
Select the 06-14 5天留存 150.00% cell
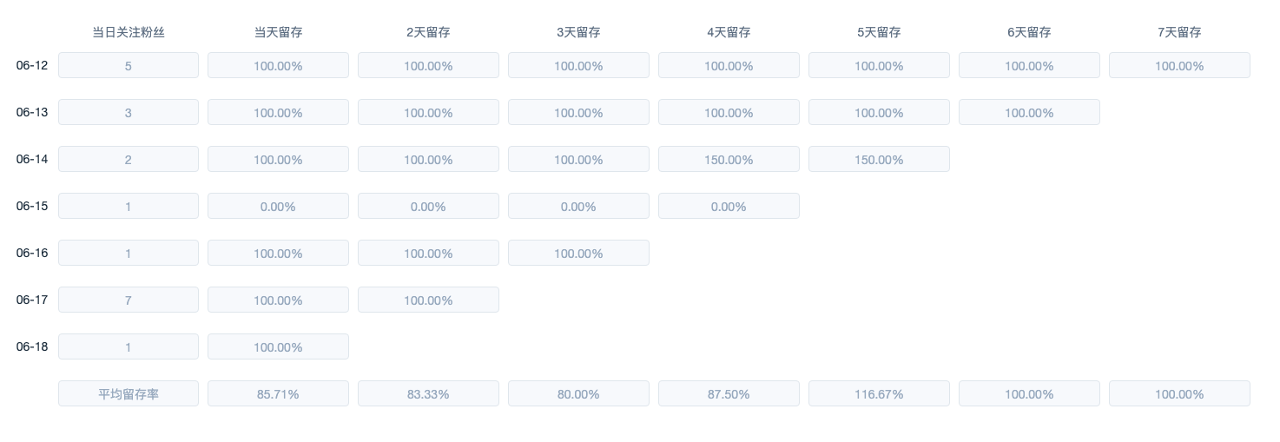pos(879,160)
